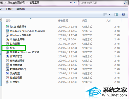Click the Windows PowerShell Modules name
The width and height of the screenshot is (129, 99).
(x=28, y=31)
